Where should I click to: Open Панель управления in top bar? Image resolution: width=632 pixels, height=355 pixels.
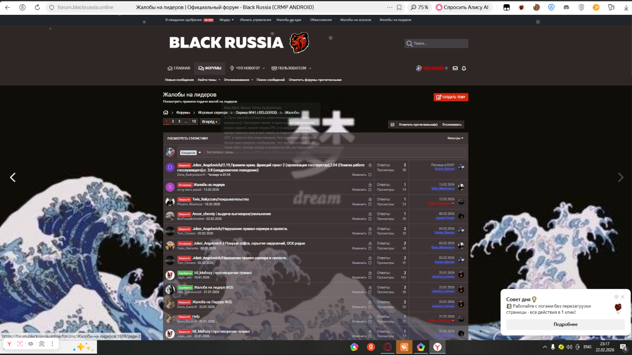(x=256, y=20)
